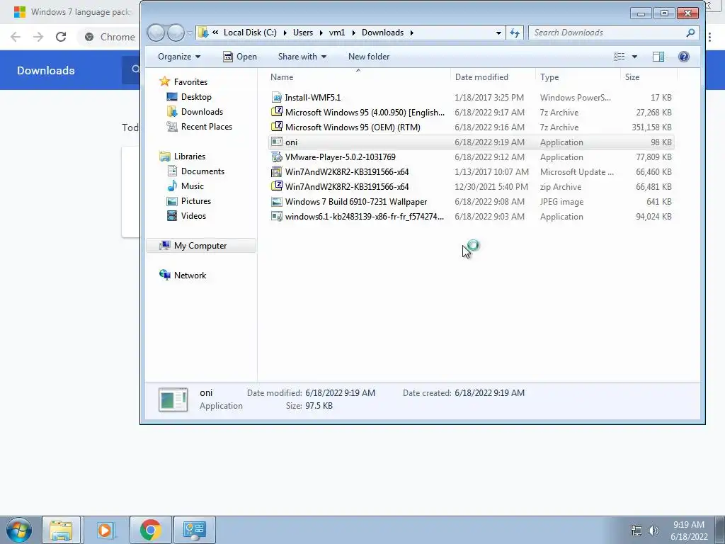Select My Computer in navigation pane
This screenshot has height=544, width=725.
[200, 246]
